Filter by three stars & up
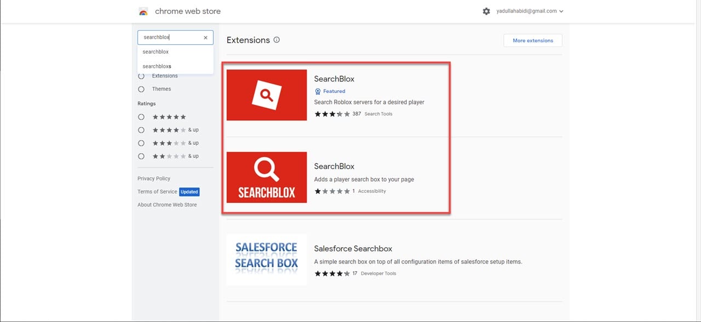 (141, 143)
